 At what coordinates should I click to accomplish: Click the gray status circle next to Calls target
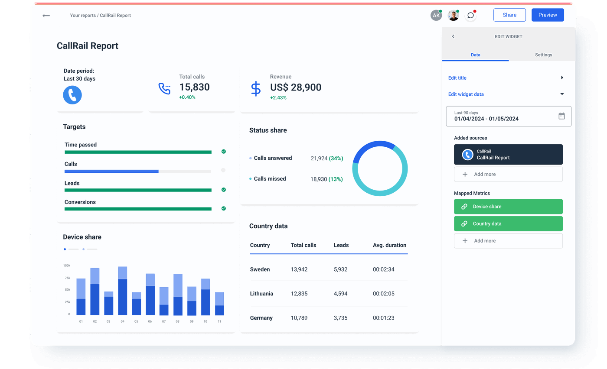[224, 170]
